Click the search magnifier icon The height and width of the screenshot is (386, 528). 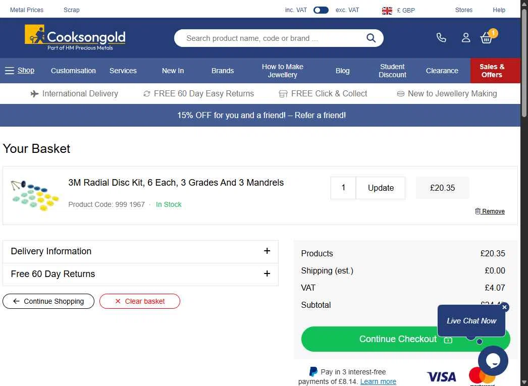(x=371, y=38)
